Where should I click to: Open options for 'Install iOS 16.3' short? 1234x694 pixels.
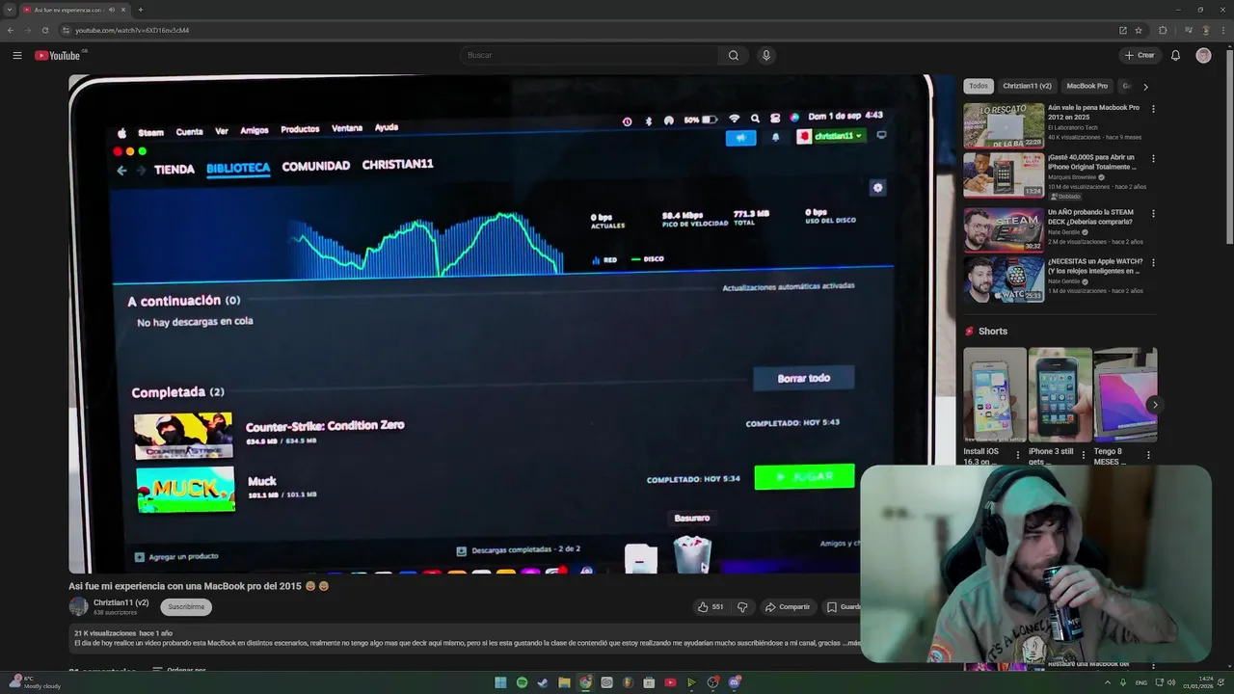(x=1018, y=454)
